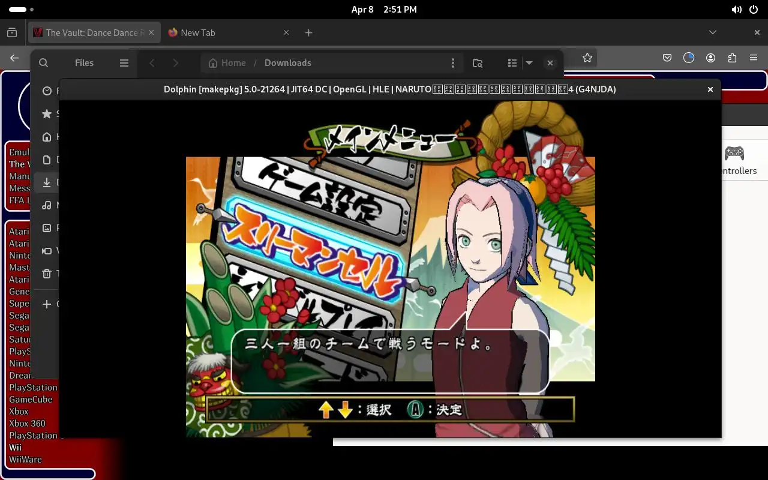The image size is (768, 480).
Task: Select Pictures icon in Files sidebar
Action: pos(47,228)
